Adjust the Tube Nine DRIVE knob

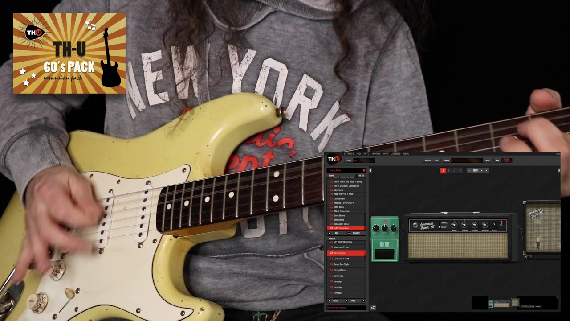click(376, 228)
